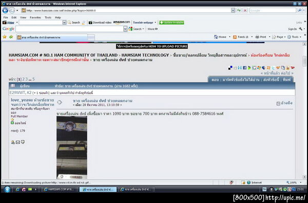Share the topic via the Facebook icon
The image size is (308, 203).
click(244, 68)
